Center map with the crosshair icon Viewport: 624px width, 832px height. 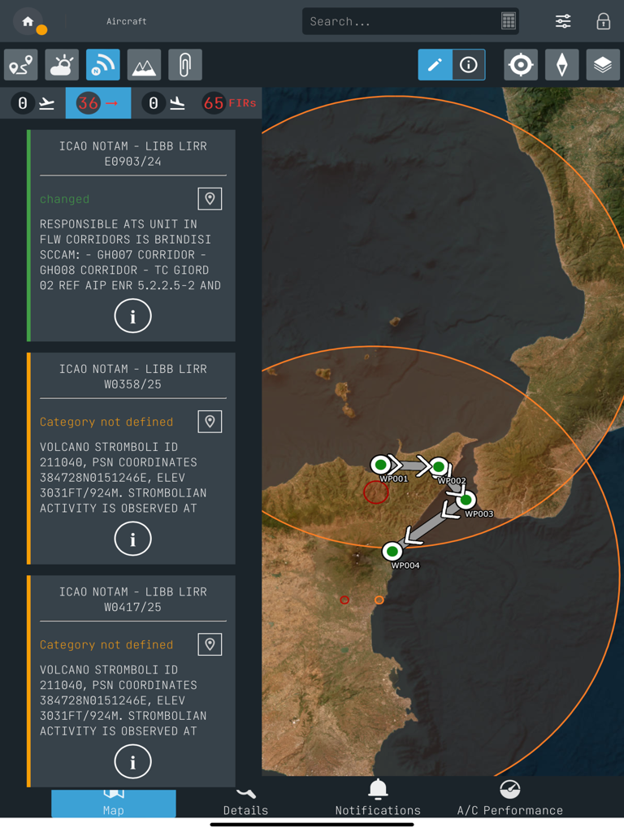[x=521, y=65]
